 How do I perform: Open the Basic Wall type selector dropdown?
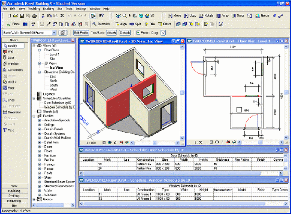[x=54, y=33]
